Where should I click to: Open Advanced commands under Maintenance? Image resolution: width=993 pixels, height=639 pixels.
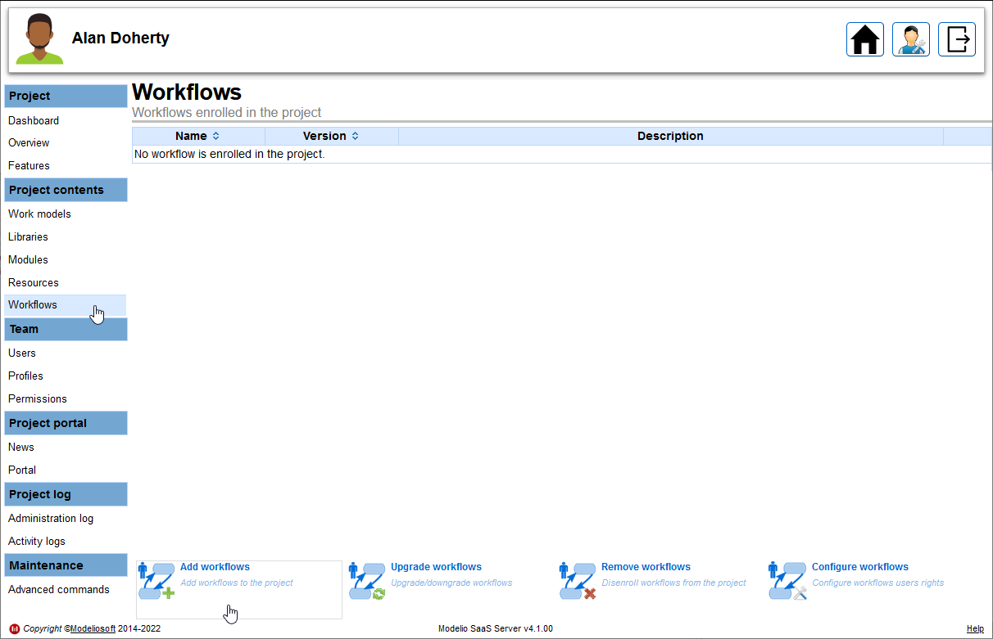tap(59, 589)
